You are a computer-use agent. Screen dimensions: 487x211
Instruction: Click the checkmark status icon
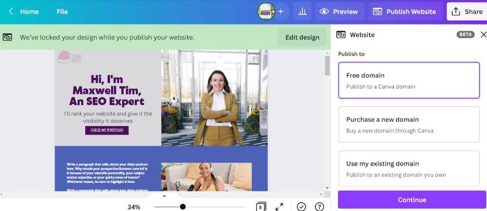[301, 207]
